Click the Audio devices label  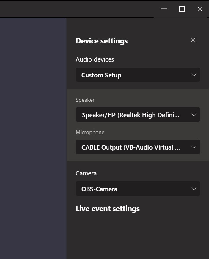pyautogui.click(x=95, y=59)
